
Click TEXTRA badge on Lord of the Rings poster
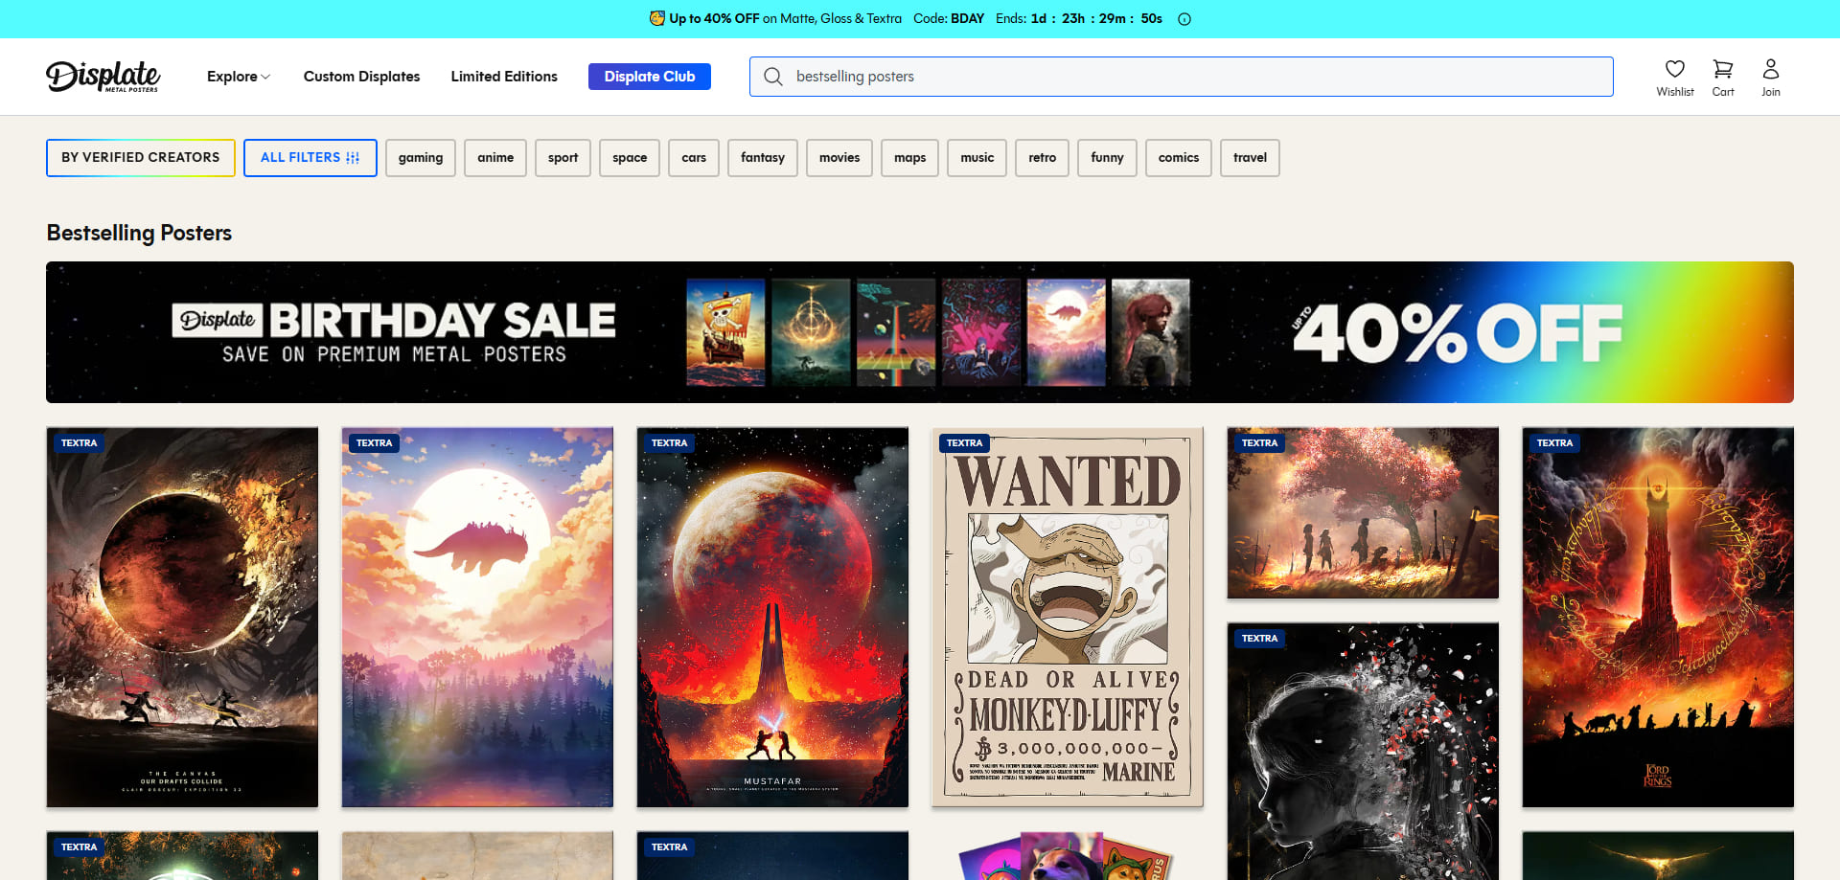tap(1554, 443)
